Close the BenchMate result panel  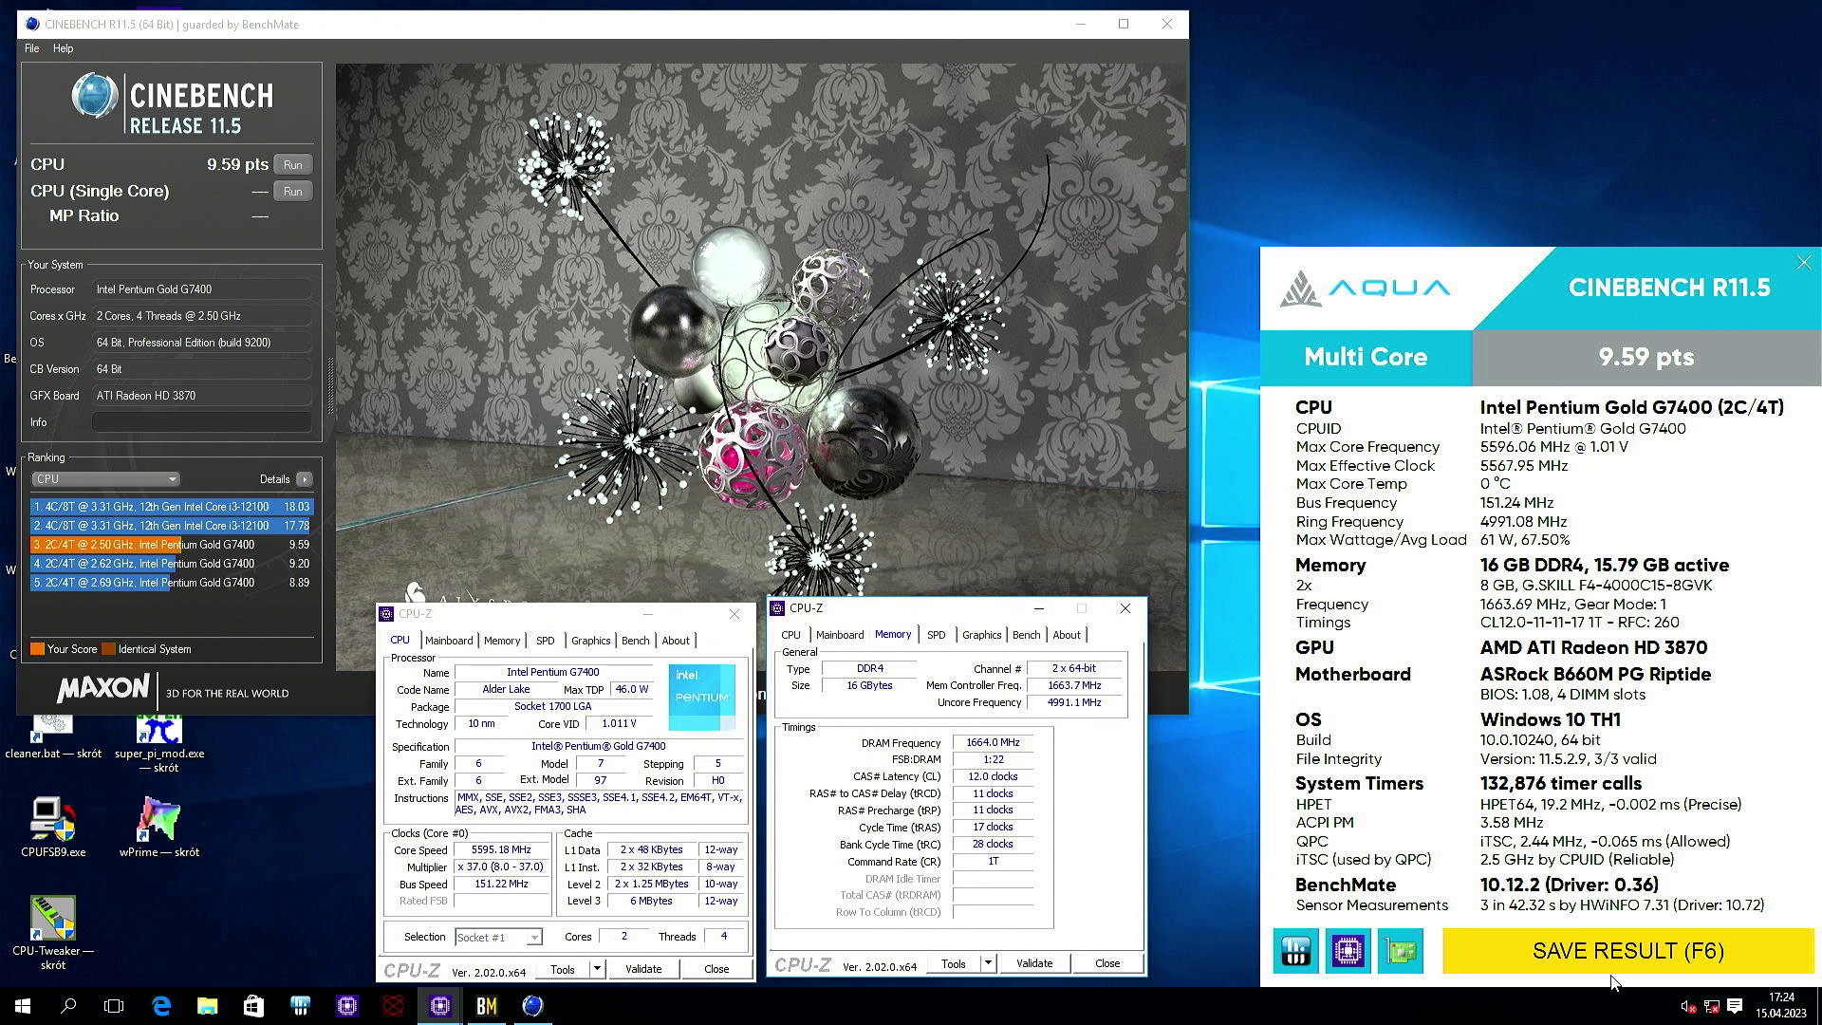pos(1804,263)
